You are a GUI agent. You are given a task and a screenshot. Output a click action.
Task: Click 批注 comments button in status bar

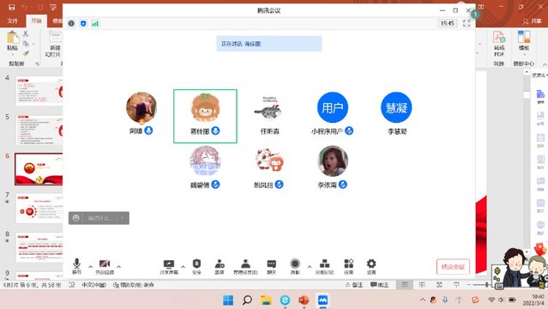pyautogui.click(x=380, y=285)
